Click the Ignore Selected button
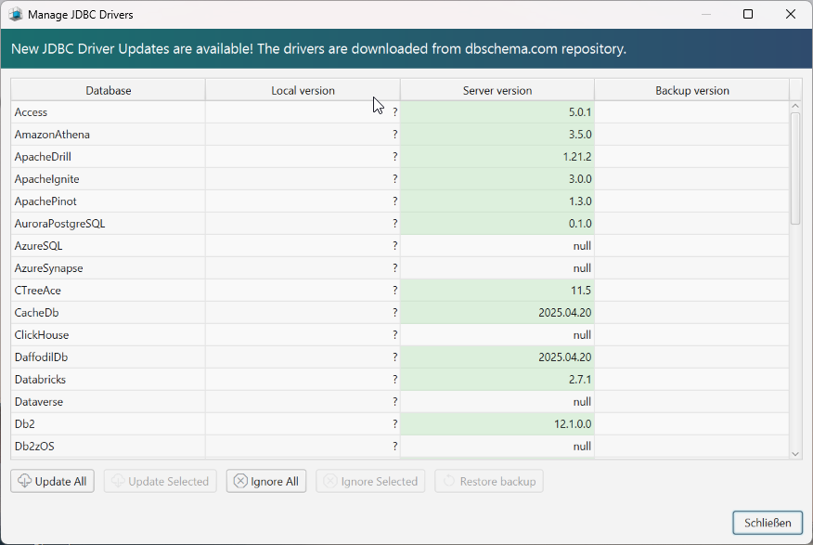The image size is (813, 545). tap(370, 481)
